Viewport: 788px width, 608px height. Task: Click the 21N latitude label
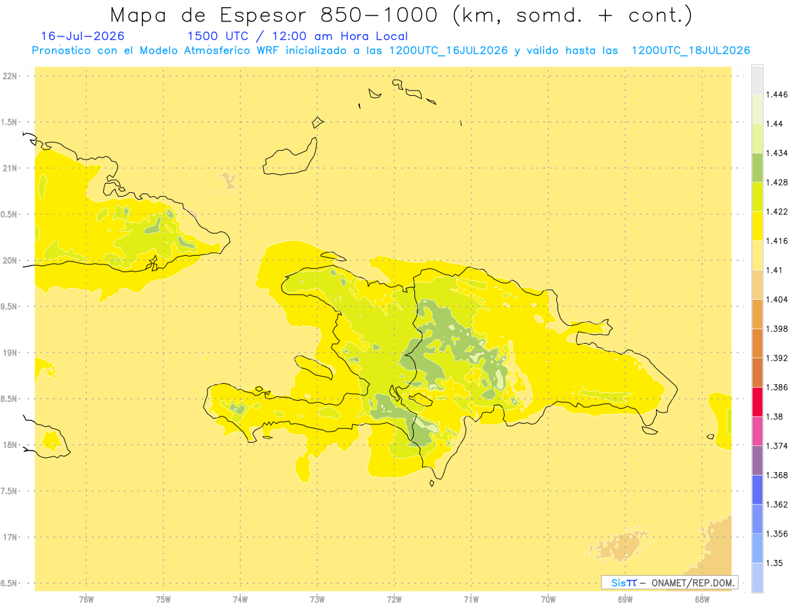(10, 169)
